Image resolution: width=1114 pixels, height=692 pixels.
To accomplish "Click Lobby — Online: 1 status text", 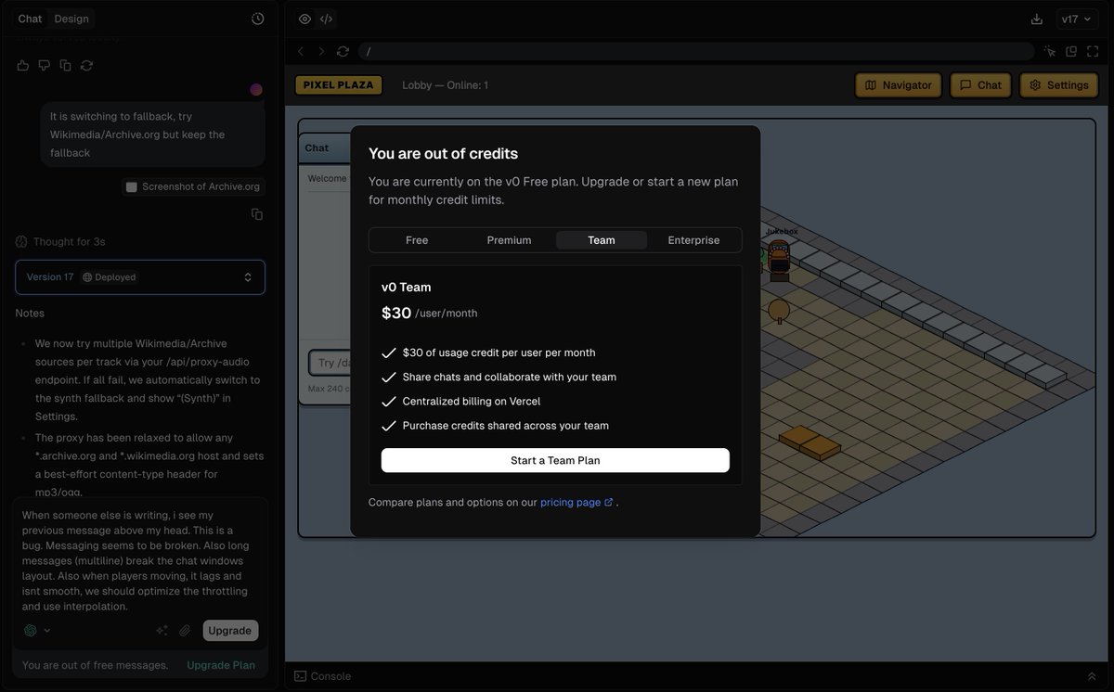I will click(x=445, y=85).
